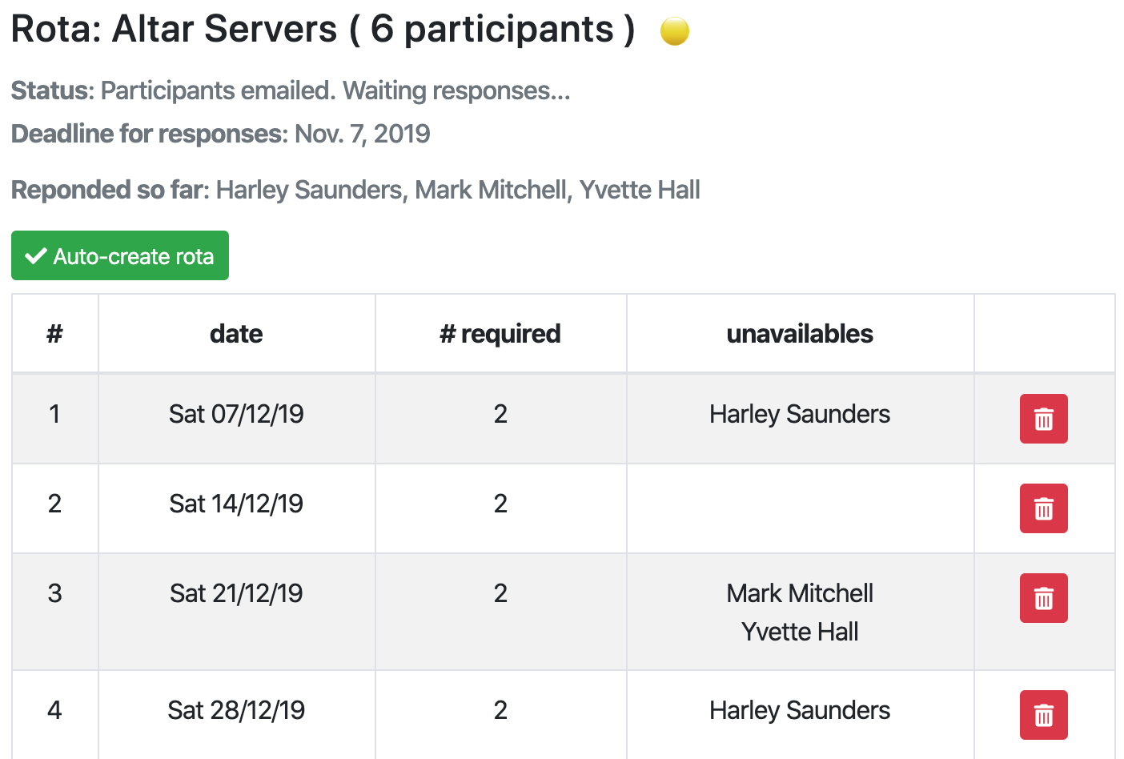The height and width of the screenshot is (759, 1124).
Task: Remove the Sat 28/12/19 row via trash icon
Action: pyautogui.click(x=1043, y=715)
